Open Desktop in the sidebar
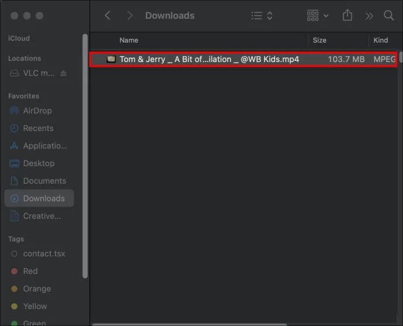 (x=39, y=163)
